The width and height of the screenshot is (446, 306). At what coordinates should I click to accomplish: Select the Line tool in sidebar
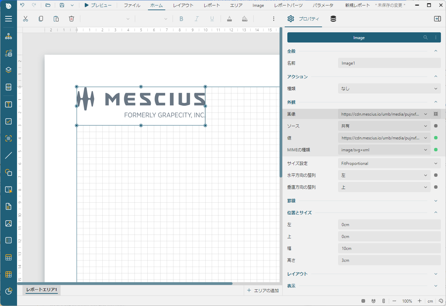click(x=9, y=155)
